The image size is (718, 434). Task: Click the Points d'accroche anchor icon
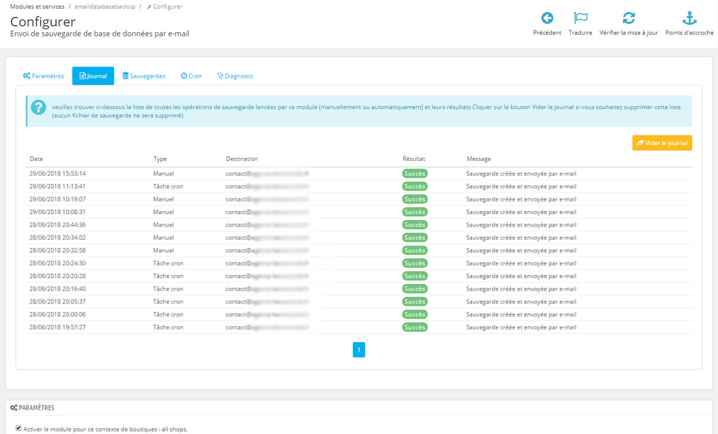click(x=689, y=19)
